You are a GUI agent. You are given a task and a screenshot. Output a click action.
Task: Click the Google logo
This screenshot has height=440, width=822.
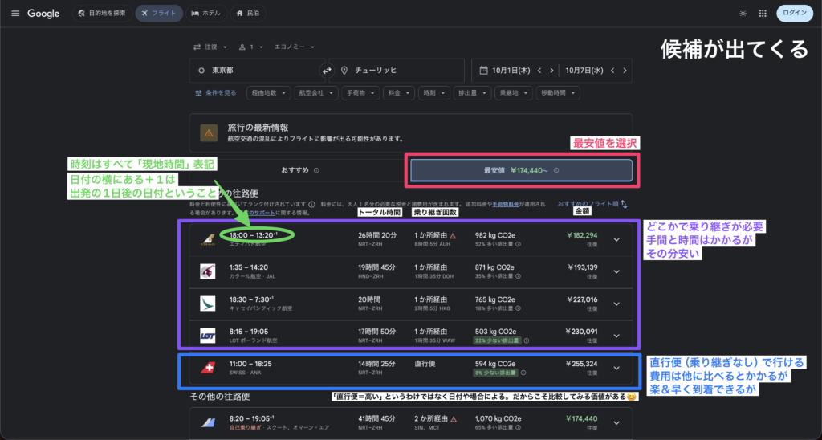[43, 14]
